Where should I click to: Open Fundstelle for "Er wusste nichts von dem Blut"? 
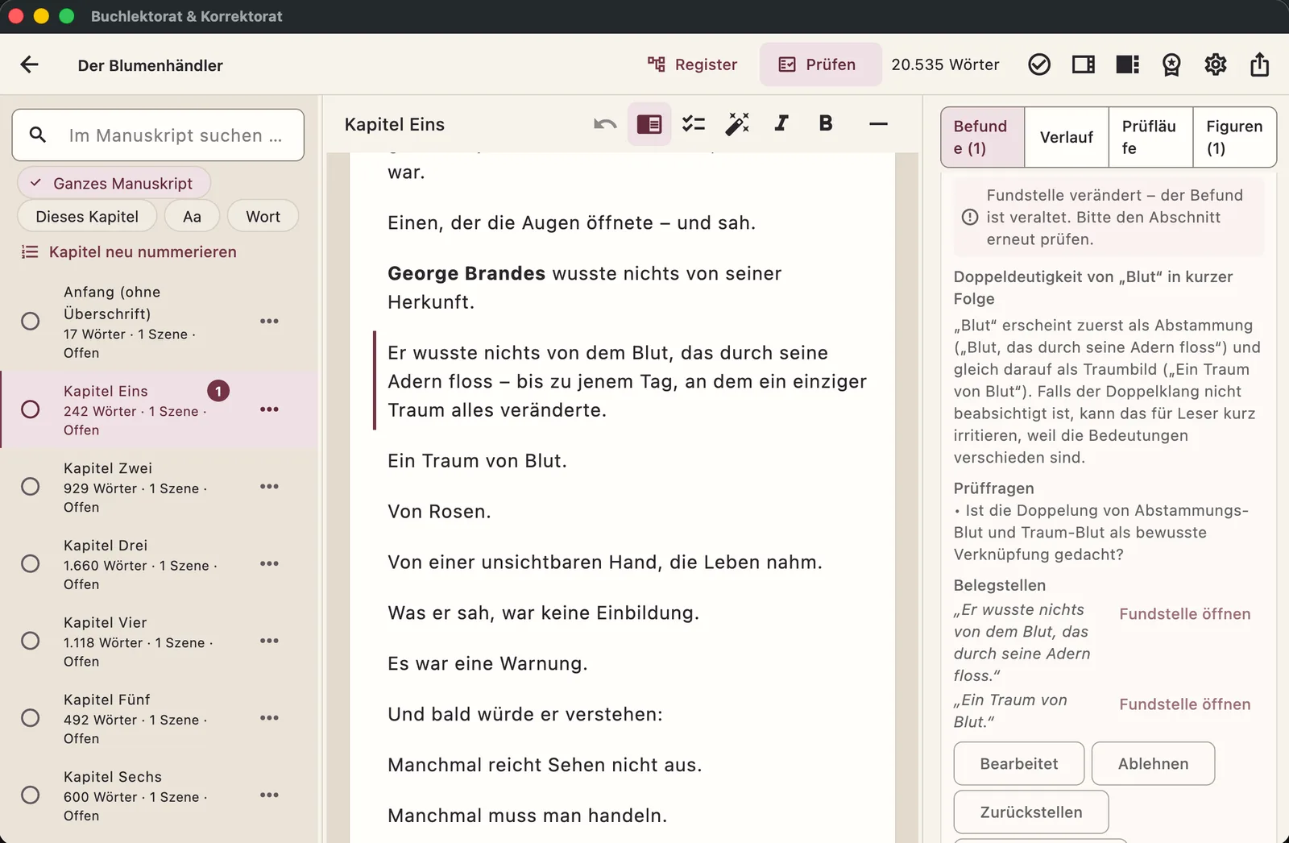pyautogui.click(x=1185, y=614)
